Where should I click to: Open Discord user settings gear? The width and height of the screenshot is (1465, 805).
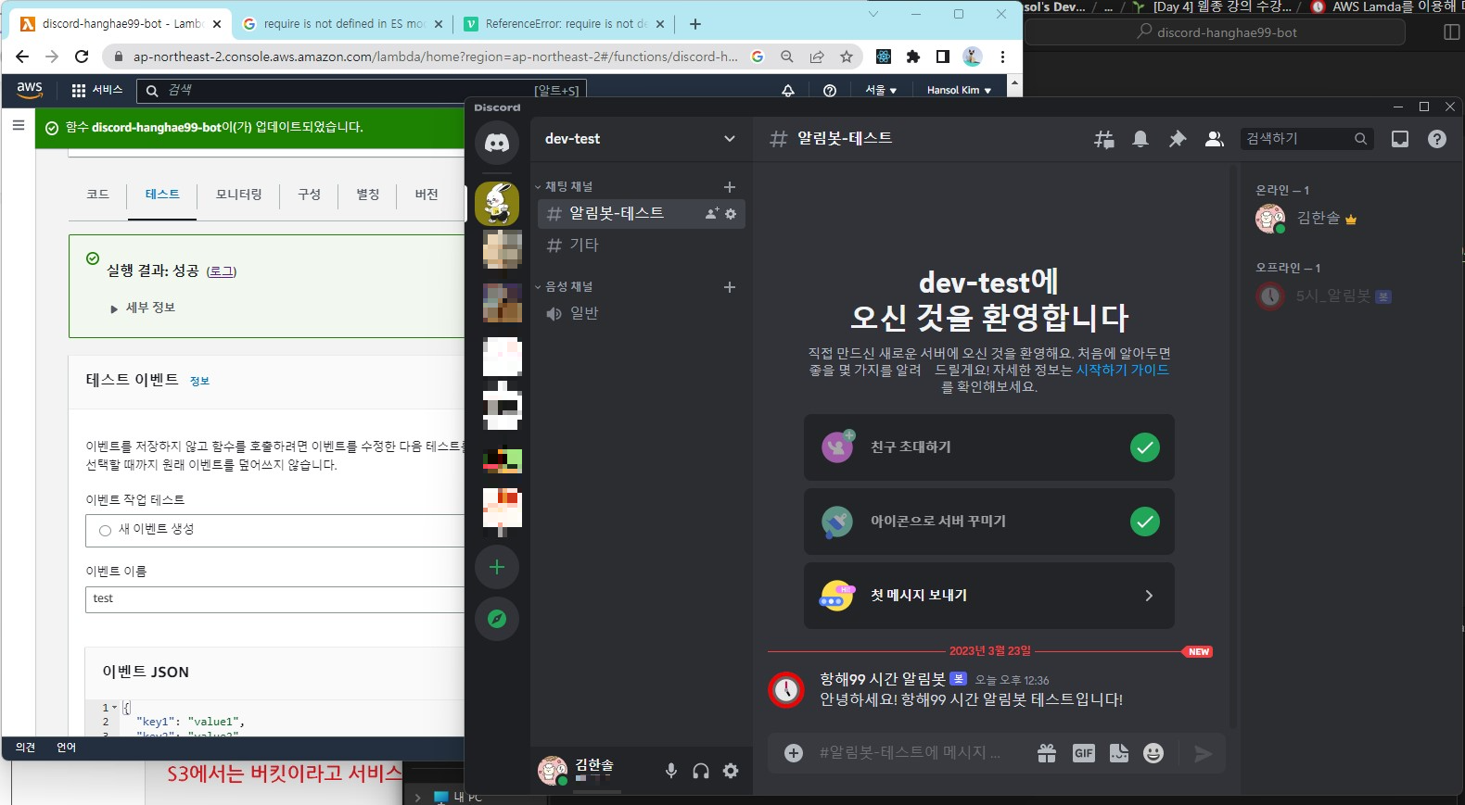(x=731, y=771)
